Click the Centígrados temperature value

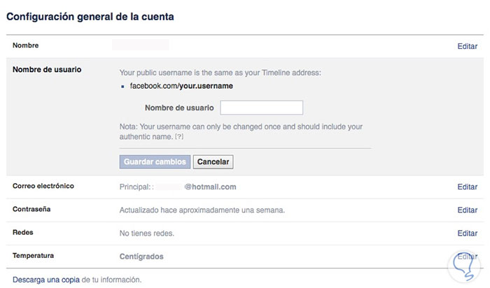(141, 256)
